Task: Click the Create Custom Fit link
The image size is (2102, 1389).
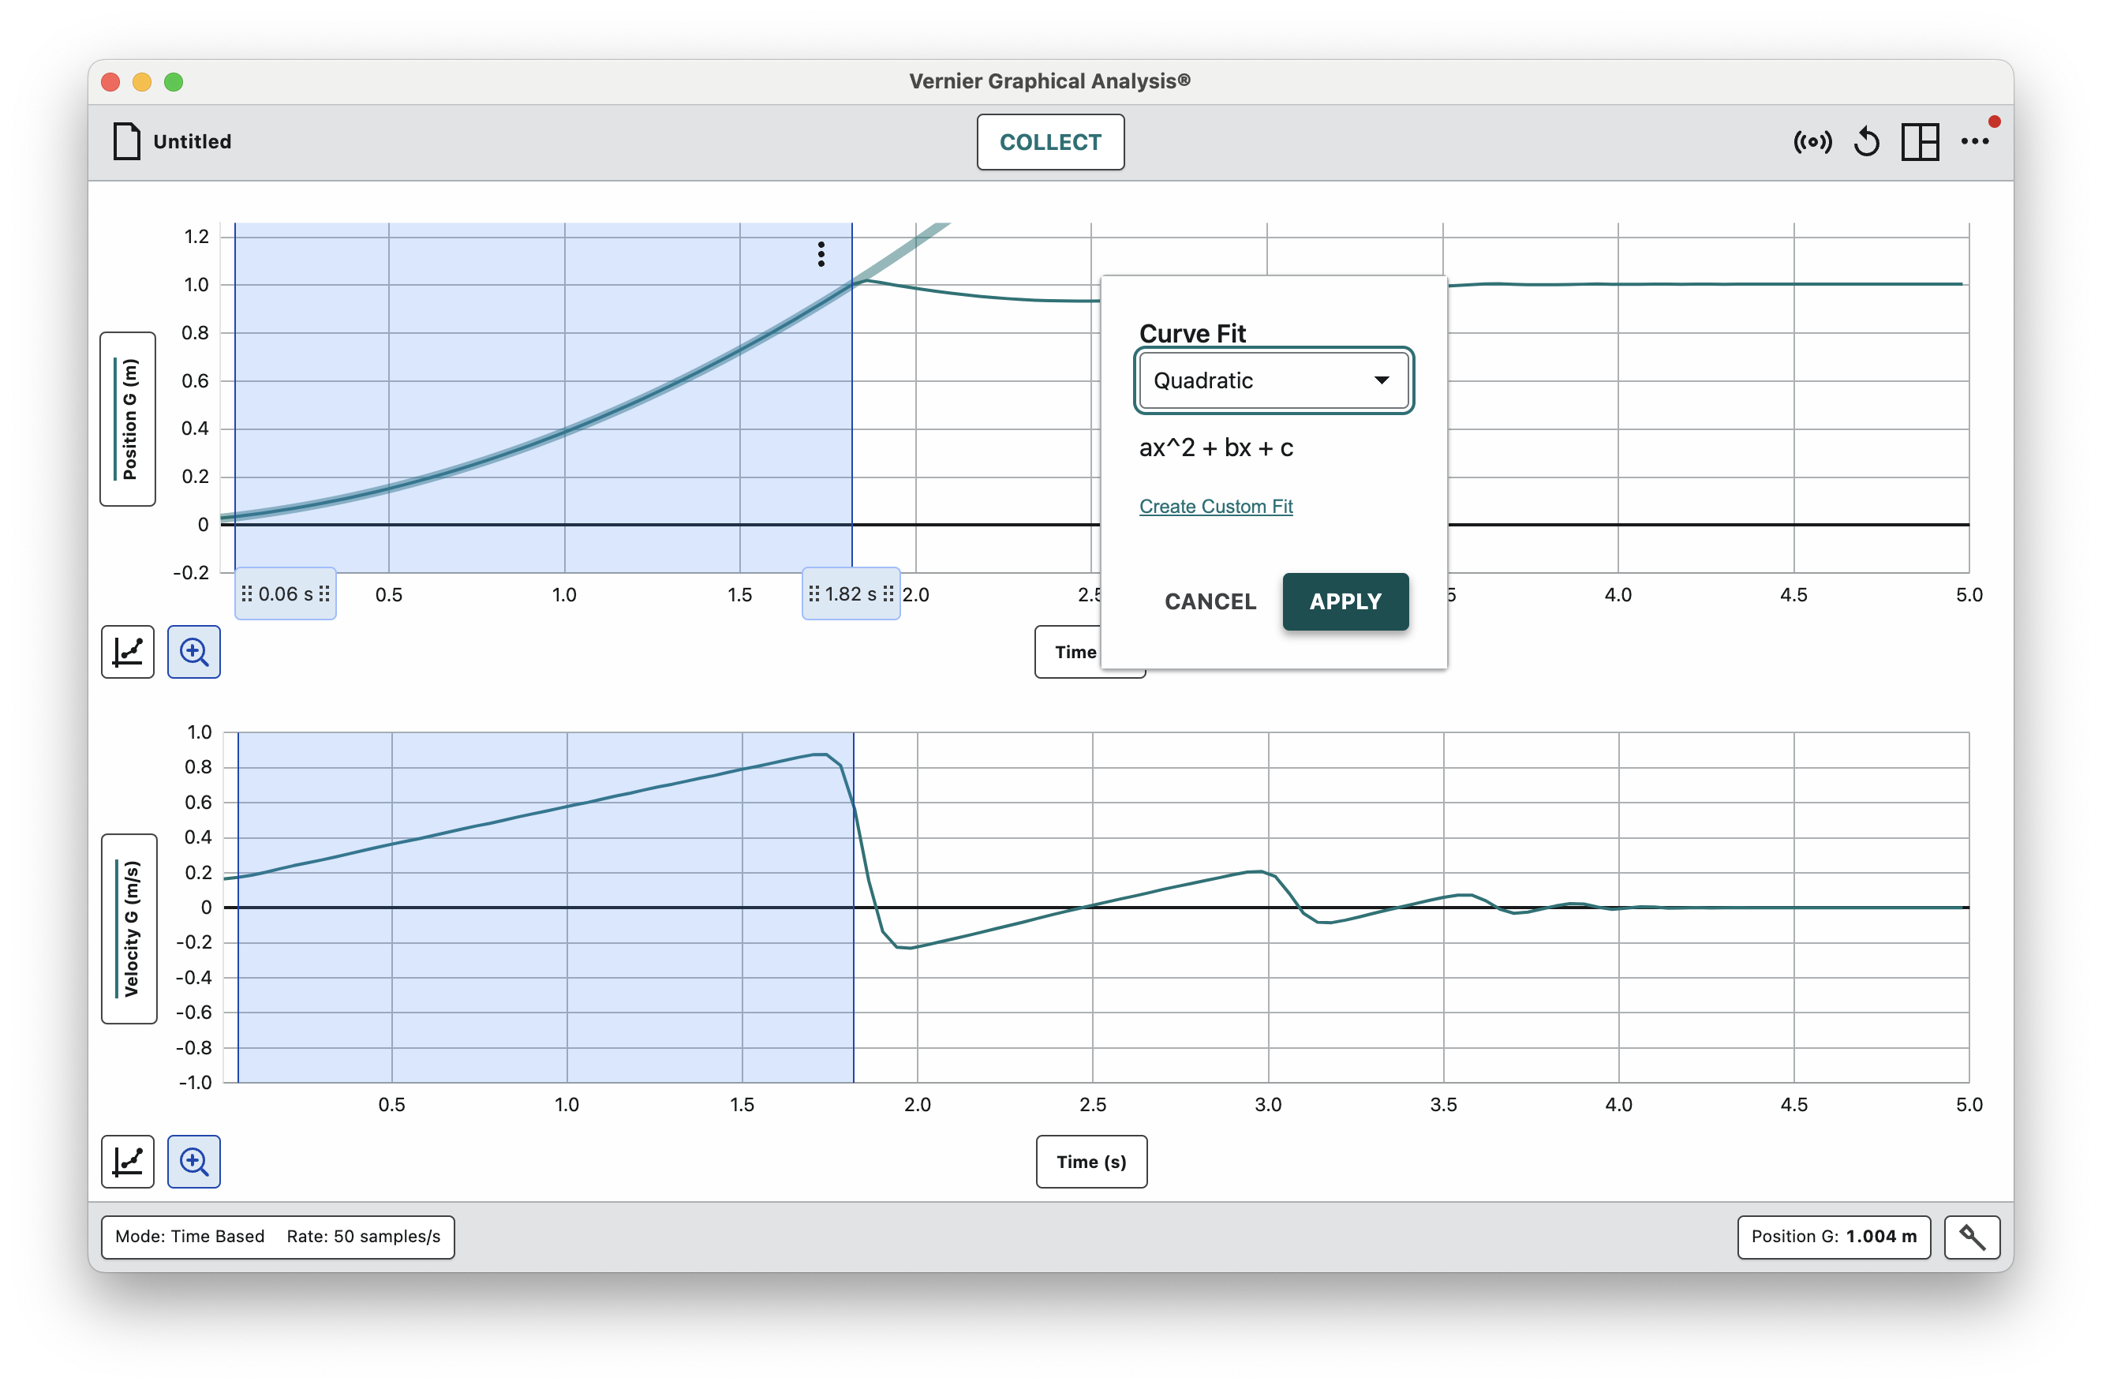Action: [x=1216, y=507]
